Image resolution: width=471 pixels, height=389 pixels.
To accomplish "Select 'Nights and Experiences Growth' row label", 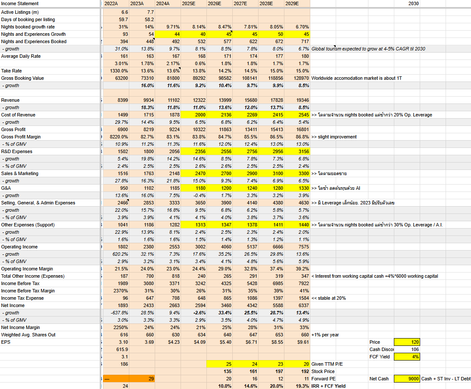I will click(33, 34).
